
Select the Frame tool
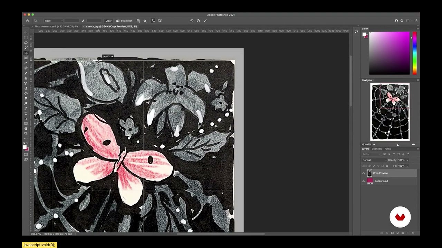26,58
